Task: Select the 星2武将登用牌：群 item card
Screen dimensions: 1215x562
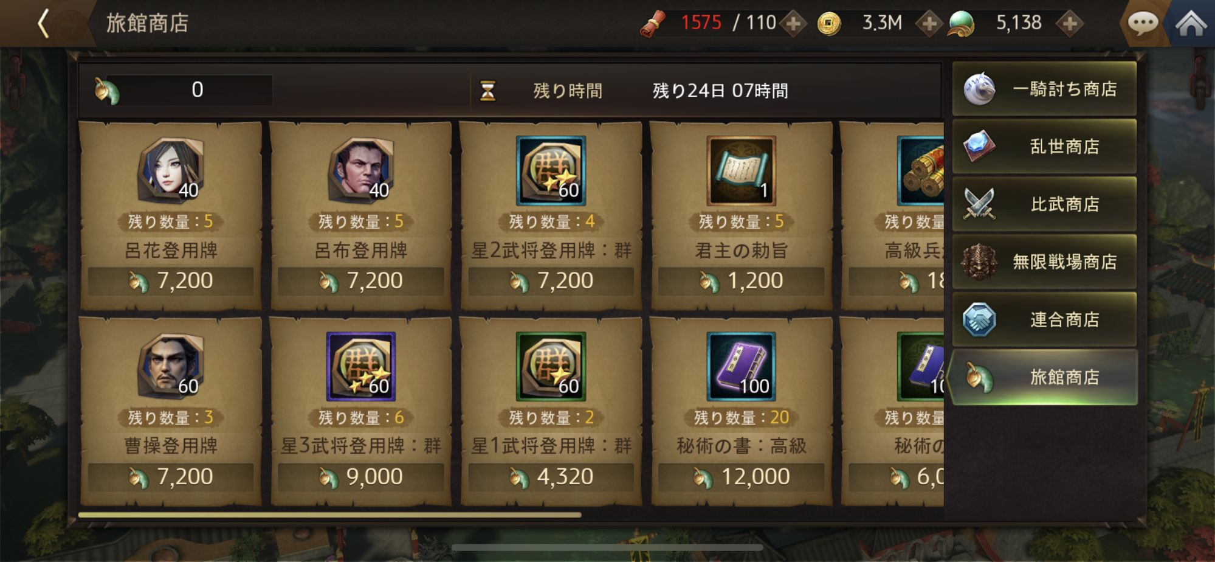Action: tap(551, 217)
